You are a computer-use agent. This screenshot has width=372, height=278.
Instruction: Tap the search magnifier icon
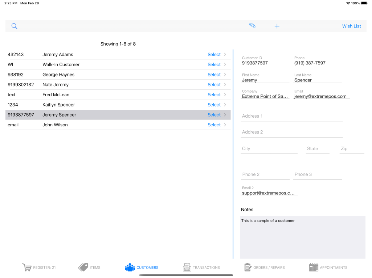coord(14,26)
